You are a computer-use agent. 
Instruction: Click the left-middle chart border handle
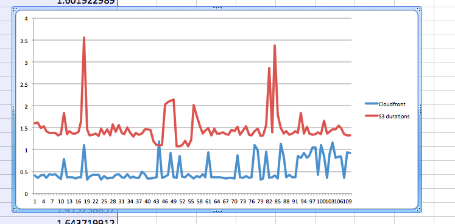[13, 110]
